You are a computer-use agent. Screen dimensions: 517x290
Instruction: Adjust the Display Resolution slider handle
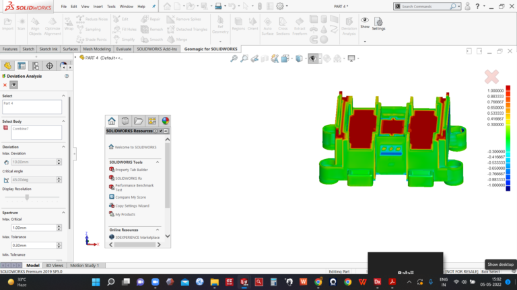[x=27, y=197]
